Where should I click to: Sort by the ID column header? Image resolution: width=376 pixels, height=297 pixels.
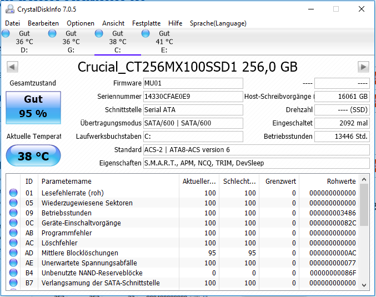29,181
